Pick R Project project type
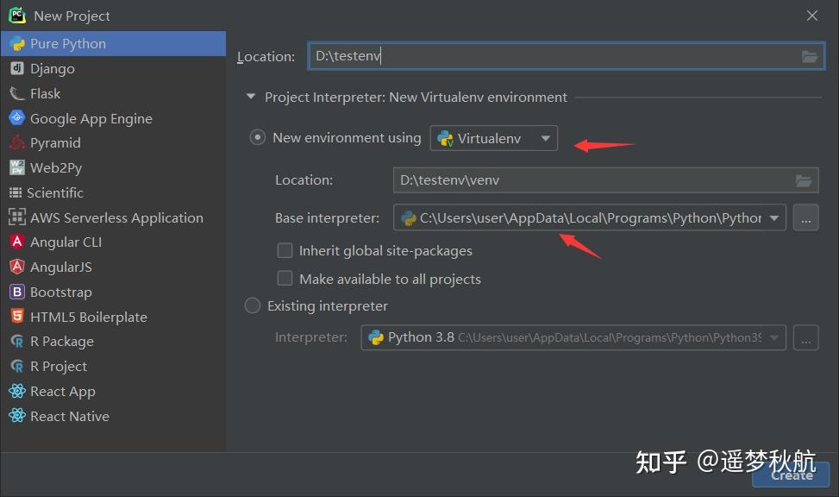The image size is (839, 497). 113,367
